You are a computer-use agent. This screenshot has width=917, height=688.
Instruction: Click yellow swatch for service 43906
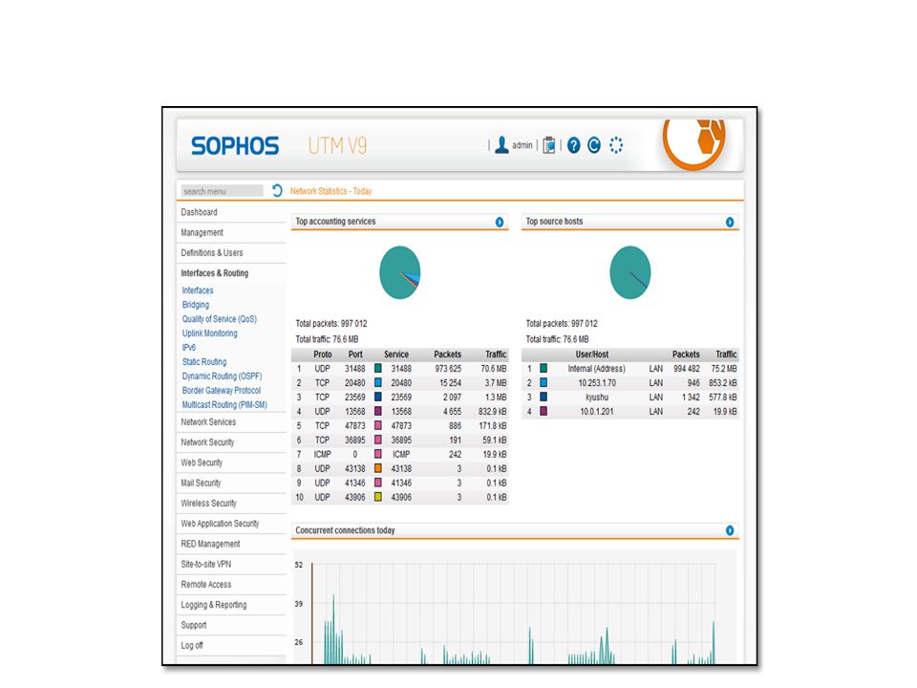[x=378, y=497]
